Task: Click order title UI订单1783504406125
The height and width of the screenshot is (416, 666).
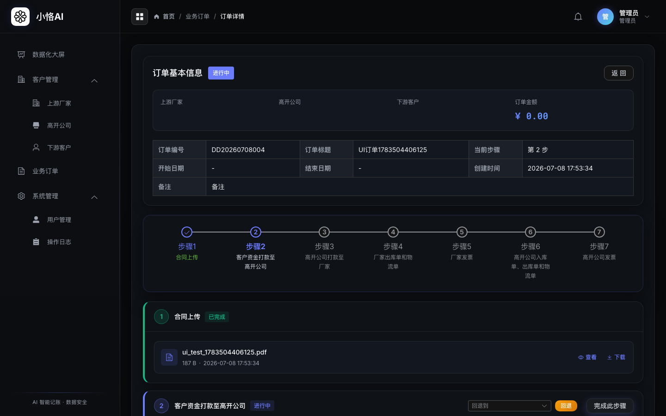Action: click(x=393, y=150)
